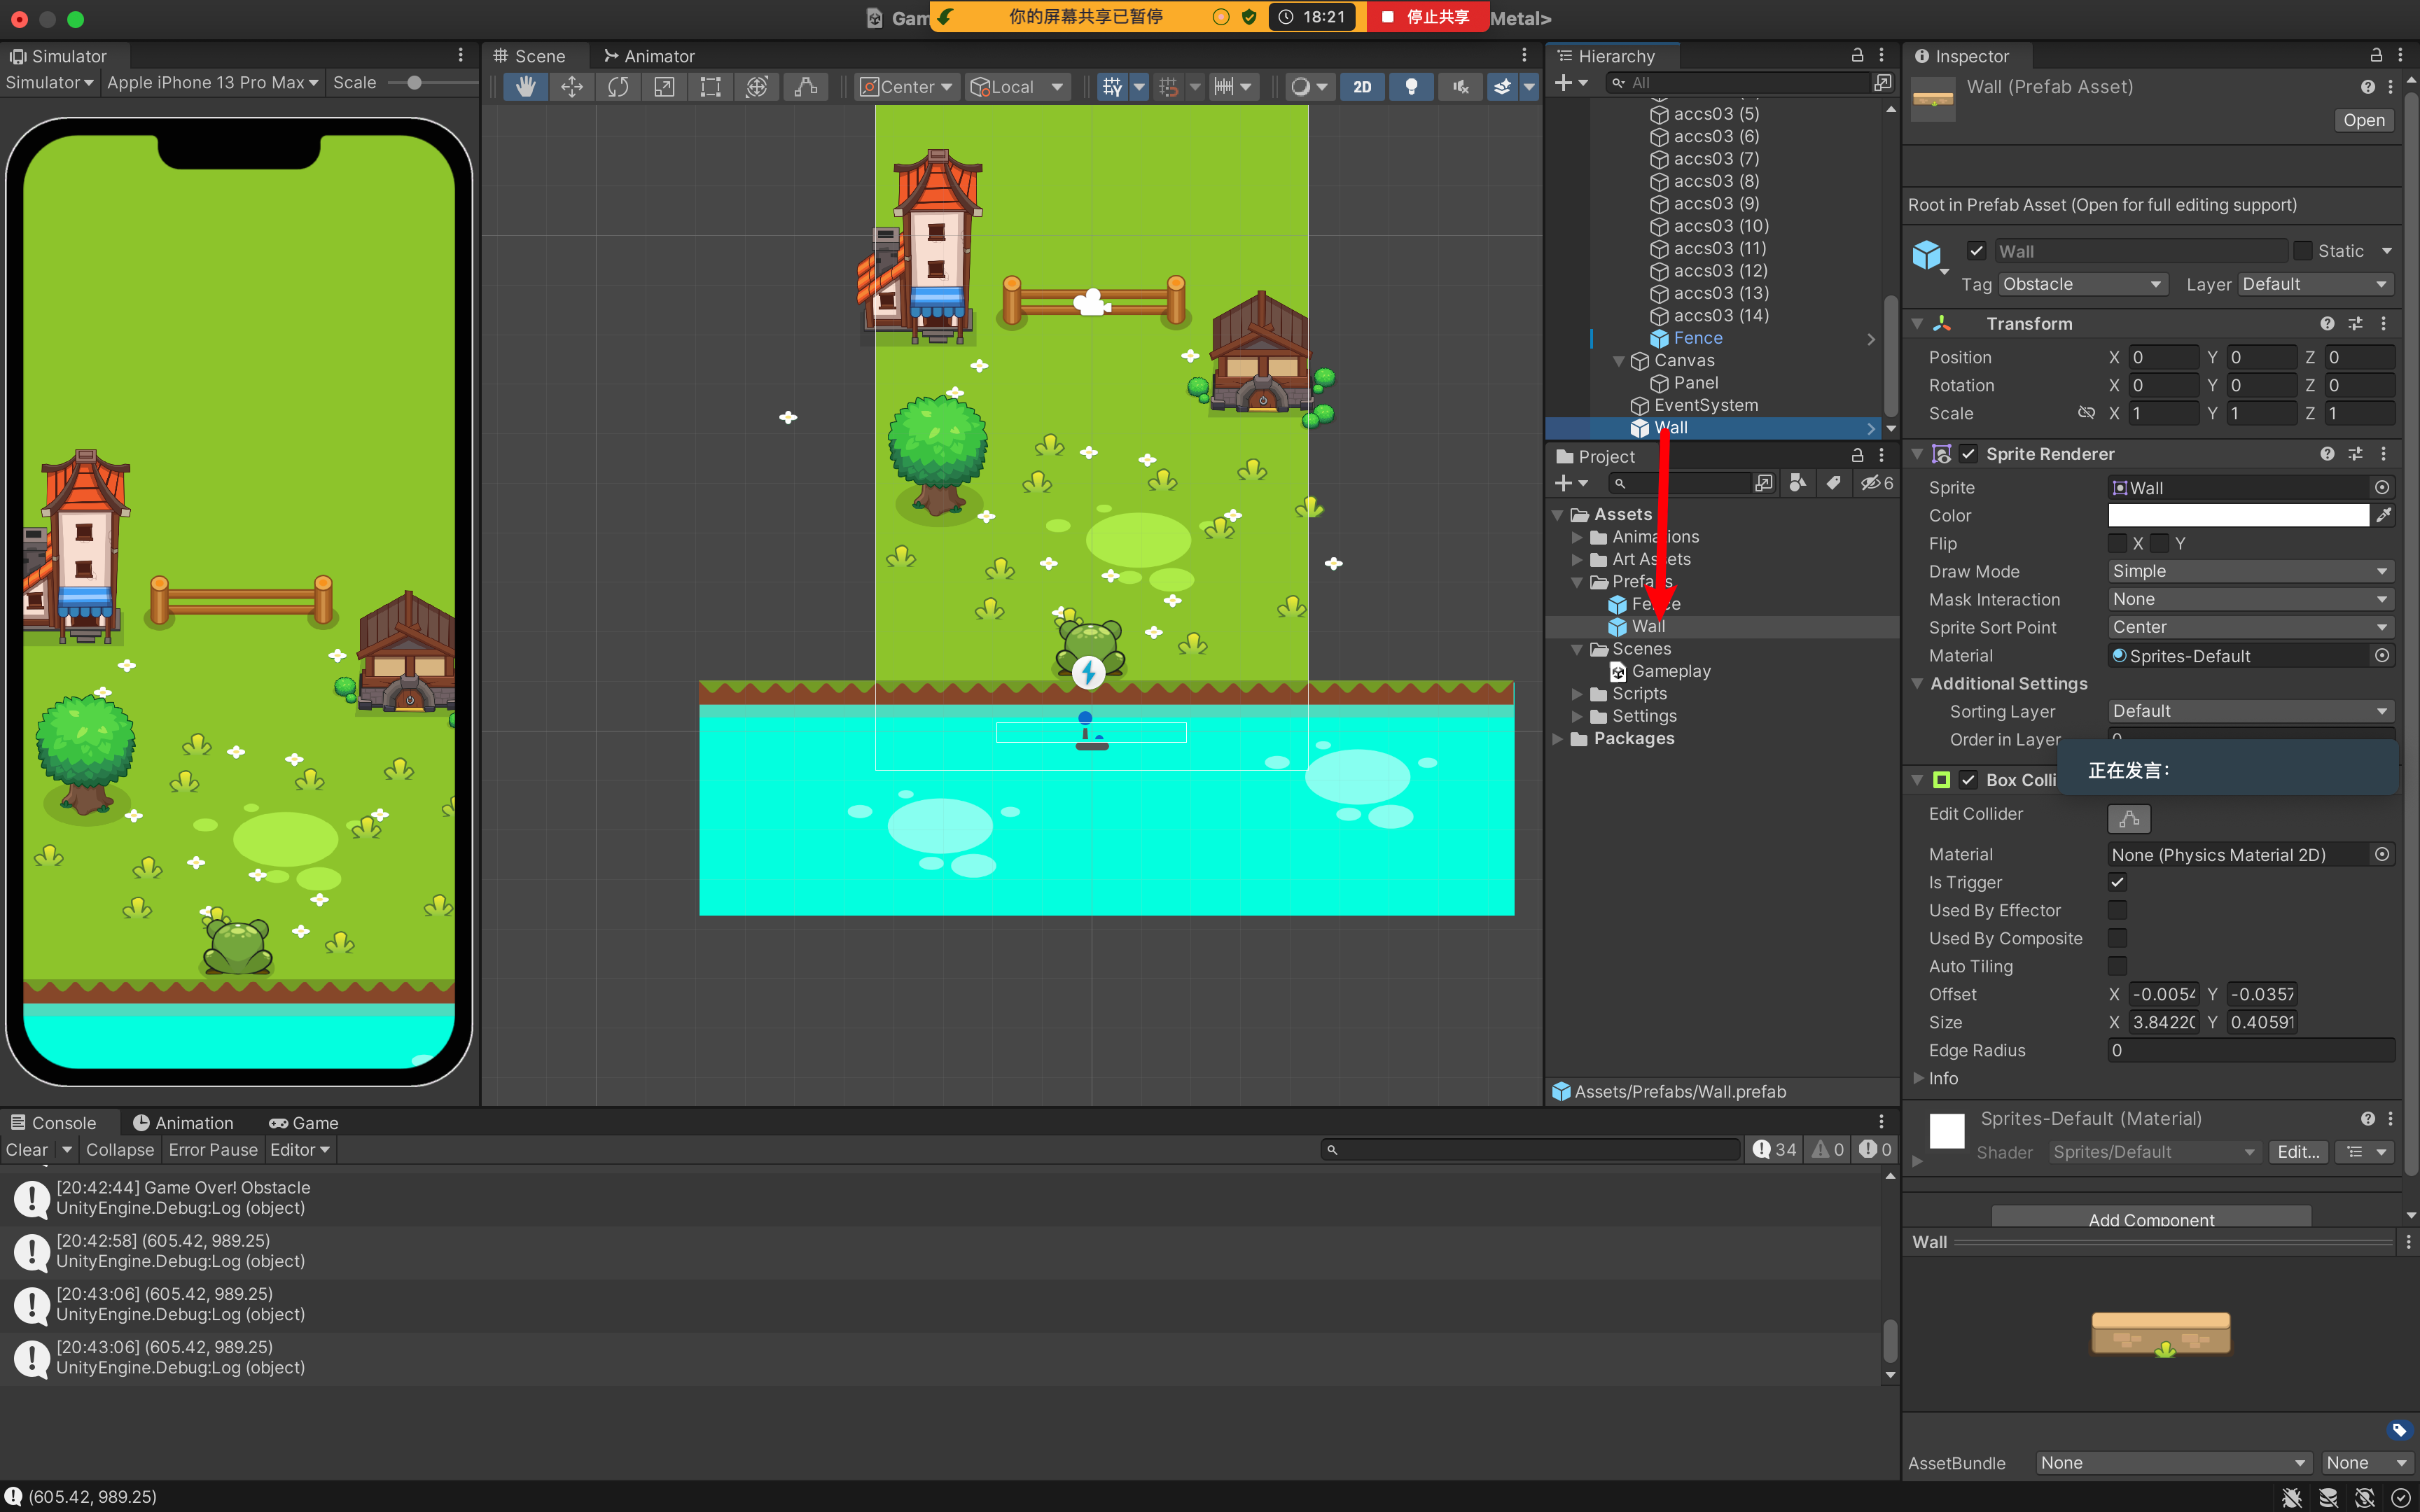The height and width of the screenshot is (1512, 2420).
Task: Collapse the Canvas object in Hierarchy
Action: pyautogui.click(x=1619, y=361)
